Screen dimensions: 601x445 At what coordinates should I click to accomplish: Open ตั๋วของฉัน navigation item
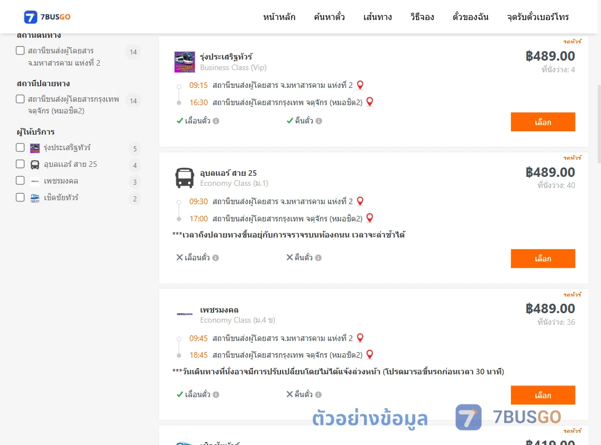470,17
